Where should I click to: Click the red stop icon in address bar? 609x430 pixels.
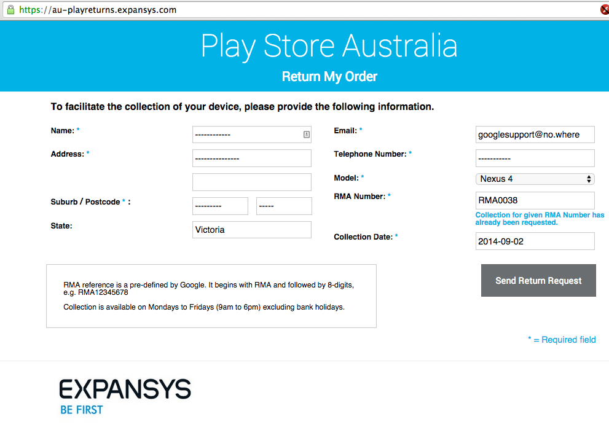coord(605,10)
